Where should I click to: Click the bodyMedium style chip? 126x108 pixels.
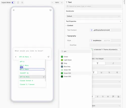point(100,41)
